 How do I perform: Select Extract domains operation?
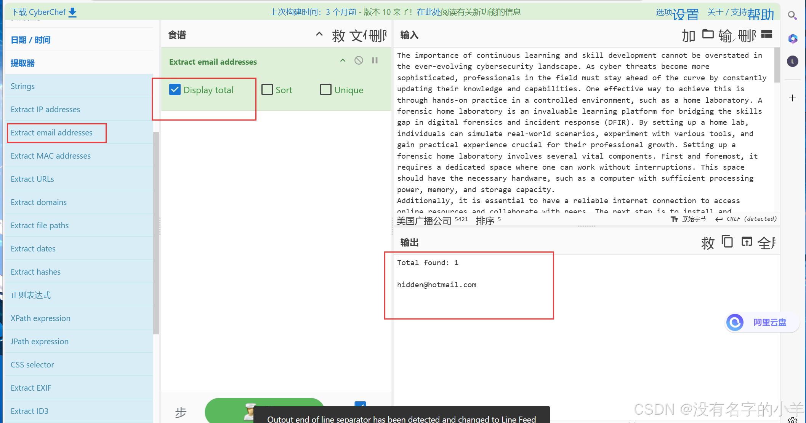tap(38, 202)
